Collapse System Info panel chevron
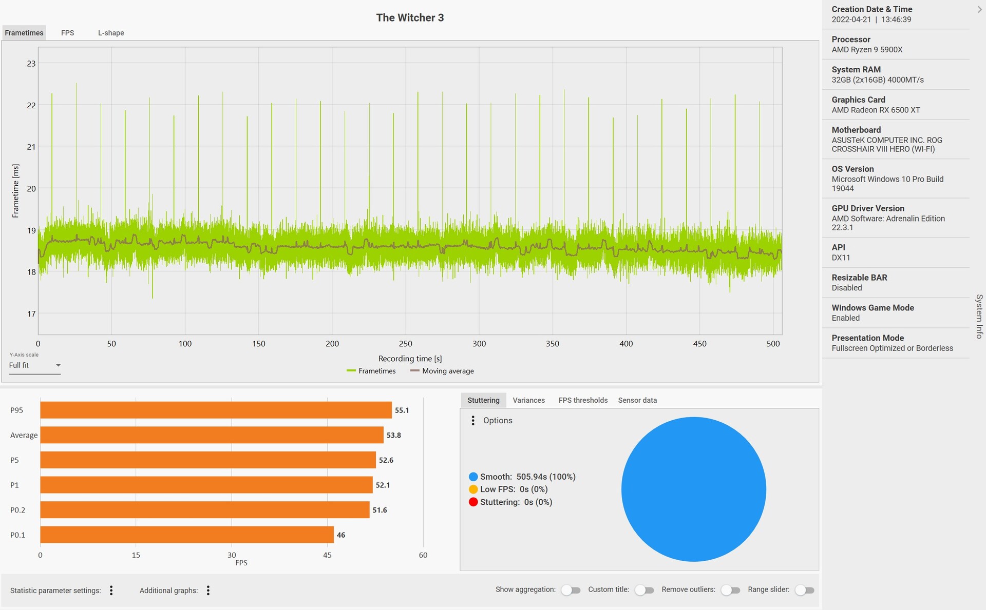The height and width of the screenshot is (610, 986). 979,9
